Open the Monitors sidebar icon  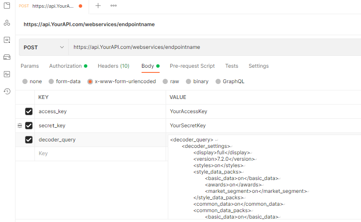tap(7, 74)
